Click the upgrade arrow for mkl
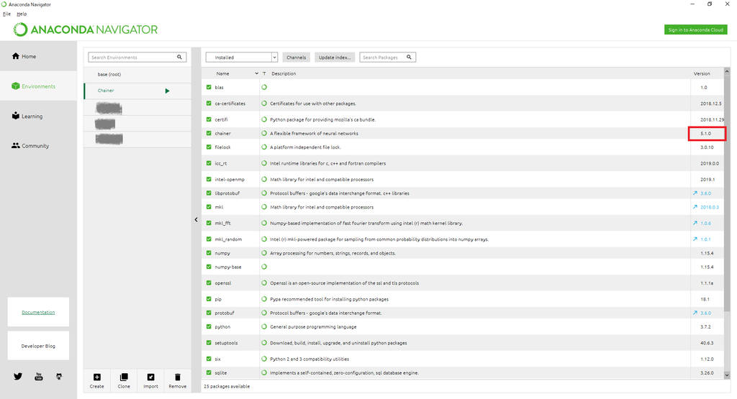737x399 pixels. 695,206
